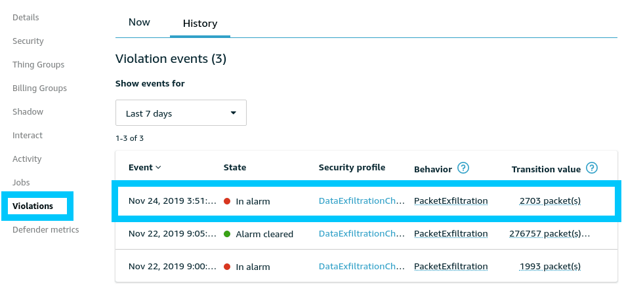
Task: Open Thing Groups in sidebar
Action: click(38, 64)
